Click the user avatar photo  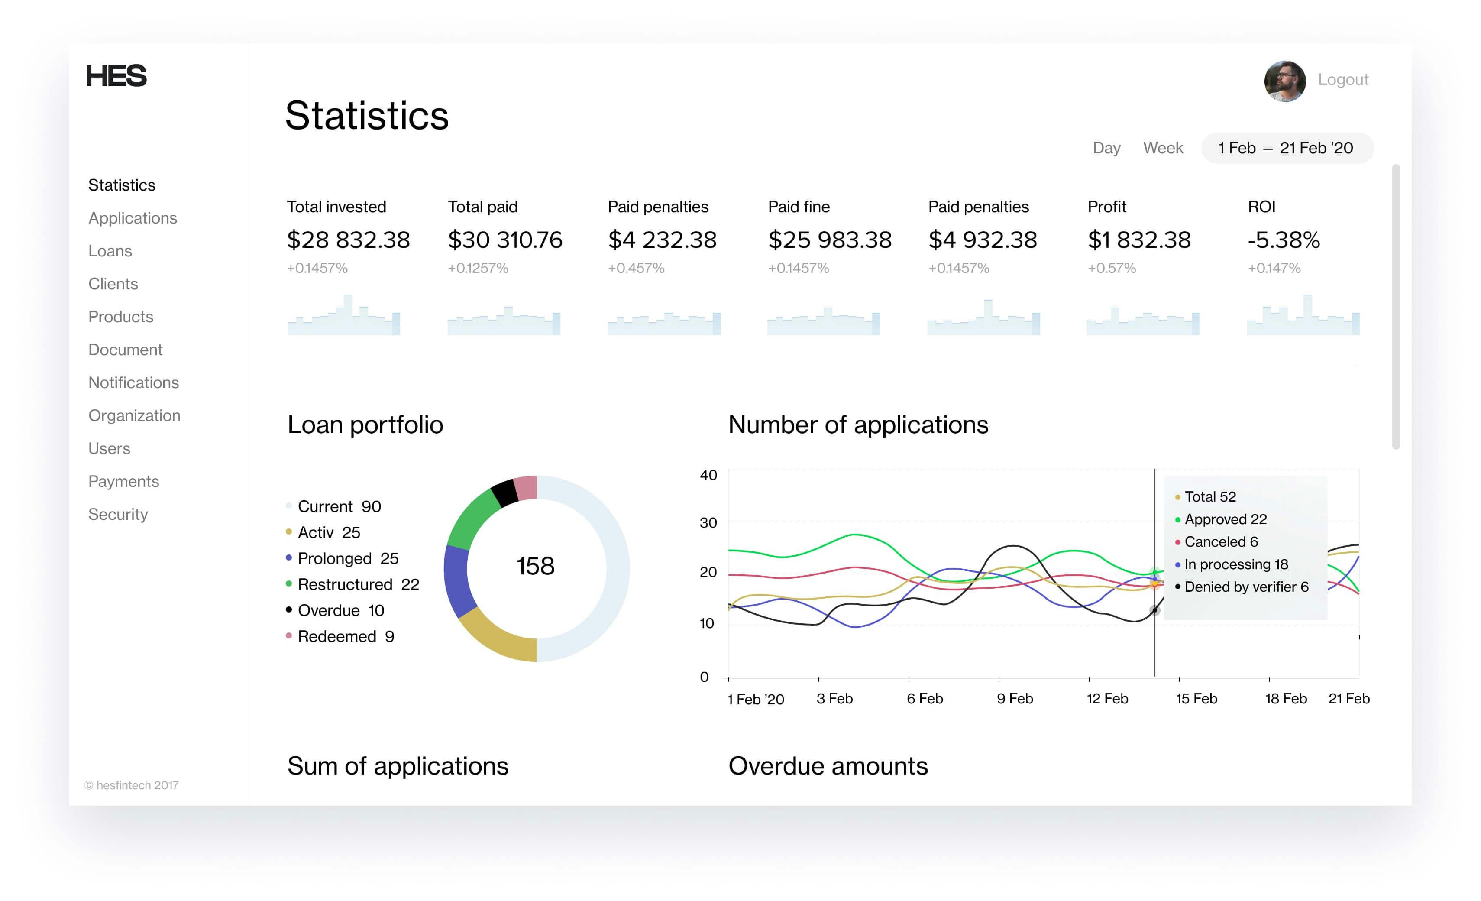1284,81
